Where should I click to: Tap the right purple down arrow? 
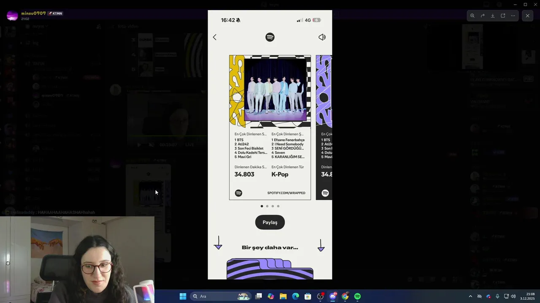pyautogui.click(x=321, y=245)
